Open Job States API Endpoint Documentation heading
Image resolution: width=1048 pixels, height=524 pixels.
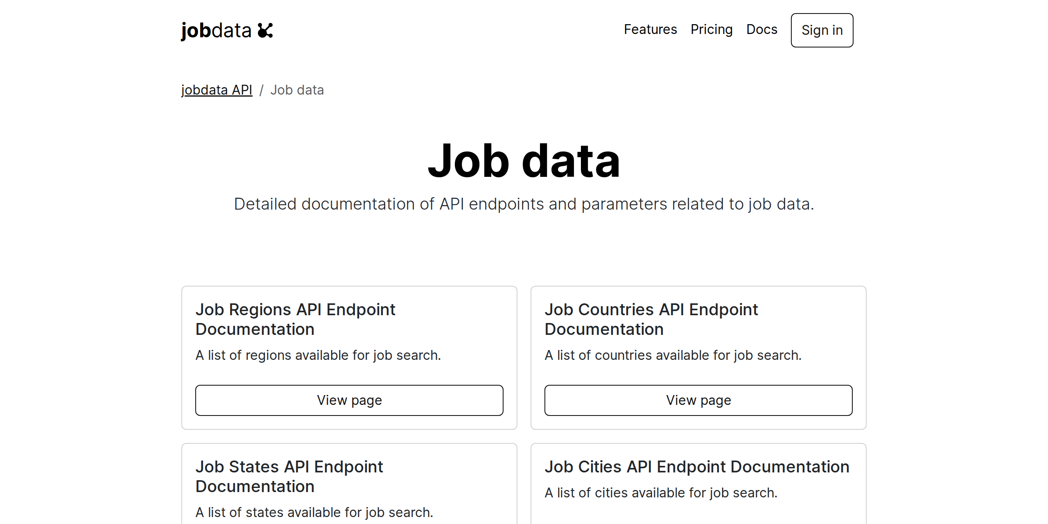tap(289, 476)
